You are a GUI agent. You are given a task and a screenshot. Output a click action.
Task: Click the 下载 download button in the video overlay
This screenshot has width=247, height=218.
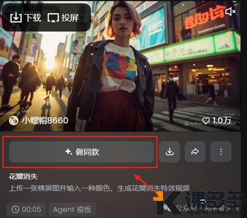tap(25, 17)
